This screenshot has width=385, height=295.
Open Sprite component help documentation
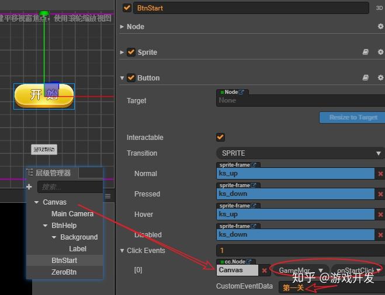click(366, 52)
